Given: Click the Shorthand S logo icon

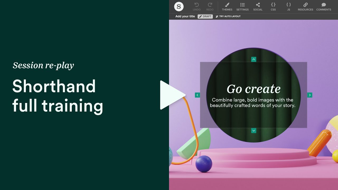Looking at the screenshot, I should point(179,7).
